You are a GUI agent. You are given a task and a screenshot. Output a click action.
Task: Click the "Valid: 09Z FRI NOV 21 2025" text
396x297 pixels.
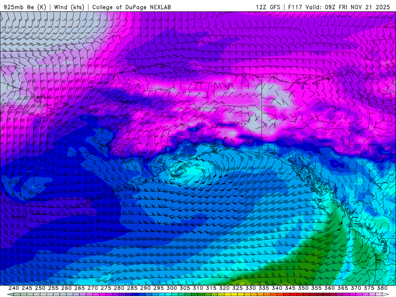348,7
